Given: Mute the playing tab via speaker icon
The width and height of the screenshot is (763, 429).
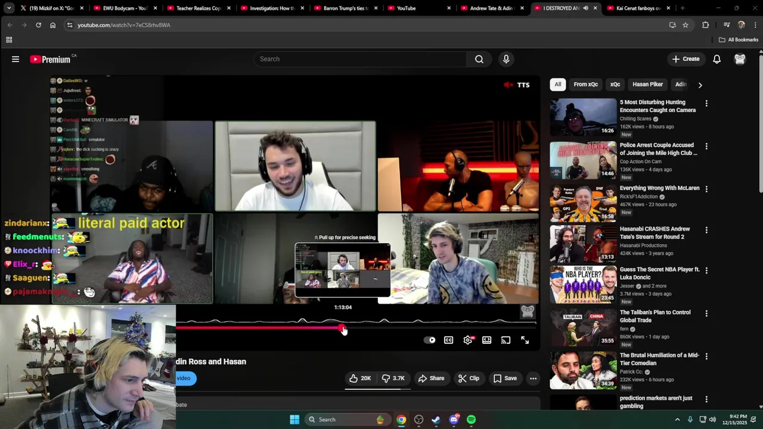Looking at the screenshot, I should point(585,8).
